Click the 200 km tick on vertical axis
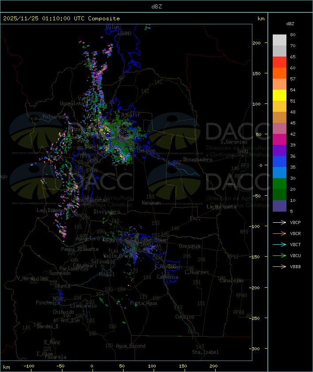313x372 pixels. tap(256, 43)
